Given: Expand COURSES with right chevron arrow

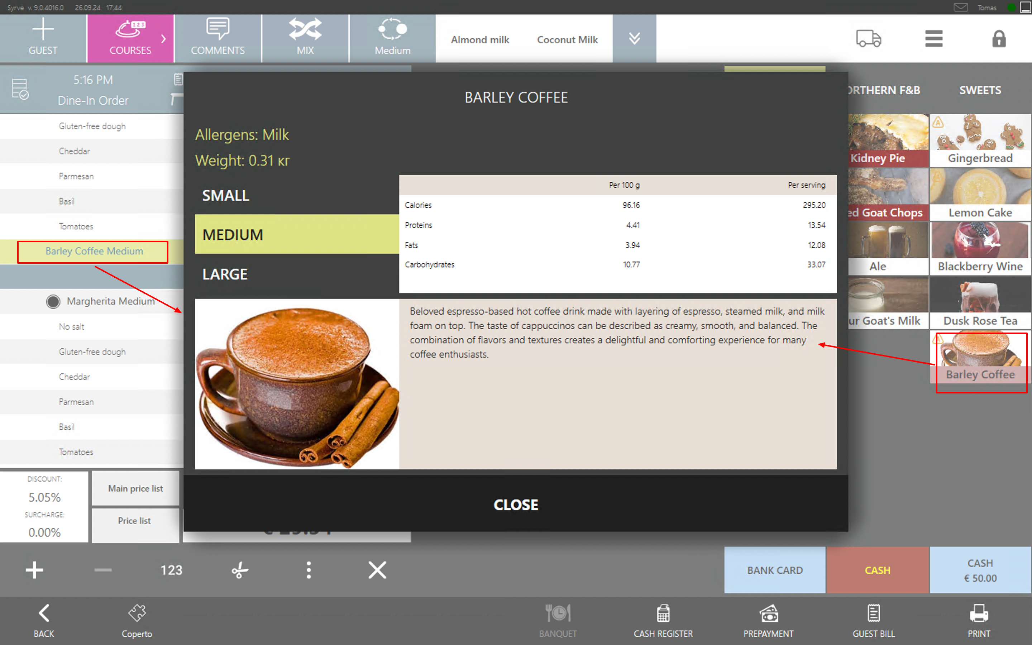Looking at the screenshot, I should [164, 39].
